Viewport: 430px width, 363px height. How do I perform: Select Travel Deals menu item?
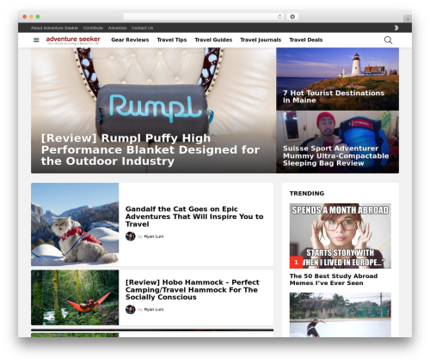[x=306, y=39]
